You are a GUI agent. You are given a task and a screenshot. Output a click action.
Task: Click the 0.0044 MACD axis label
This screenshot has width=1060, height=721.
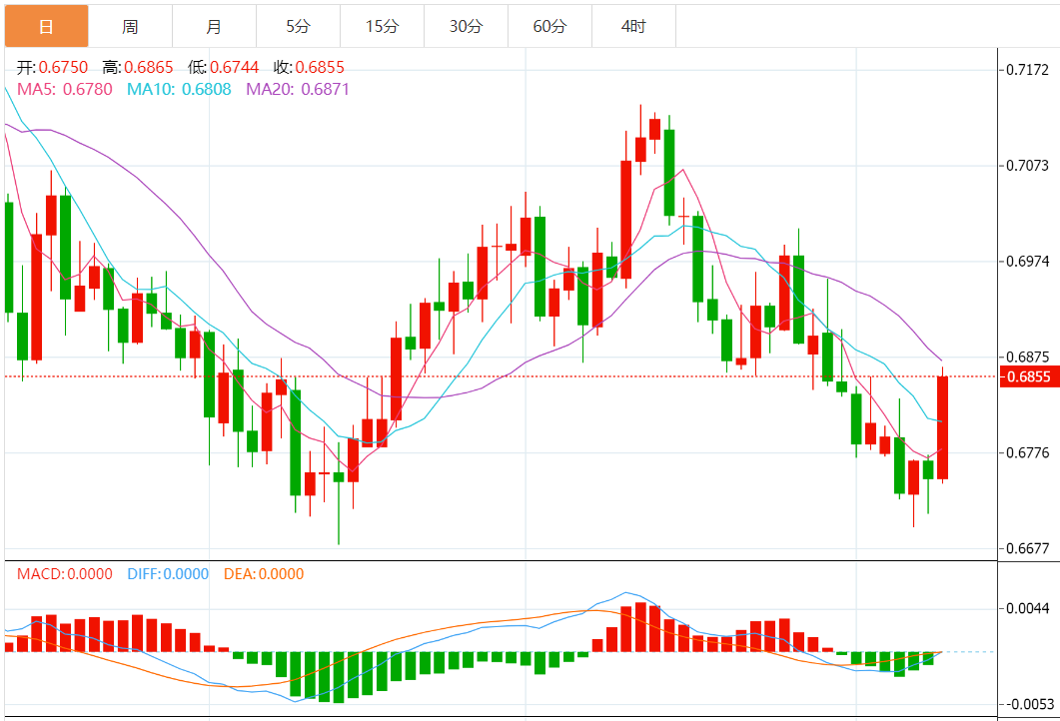tap(1028, 609)
